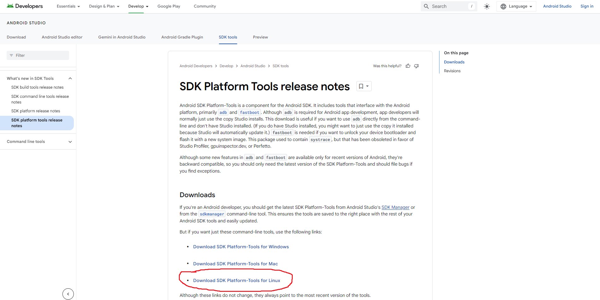Open Google Play in top navigation
The height and width of the screenshot is (300, 600).
(x=169, y=6)
